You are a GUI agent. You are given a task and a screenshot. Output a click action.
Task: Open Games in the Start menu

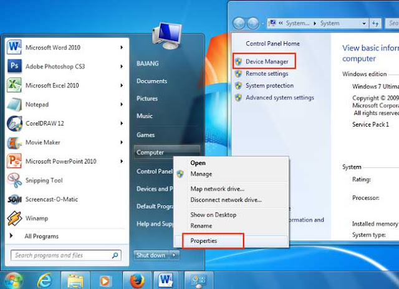click(x=145, y=135)
